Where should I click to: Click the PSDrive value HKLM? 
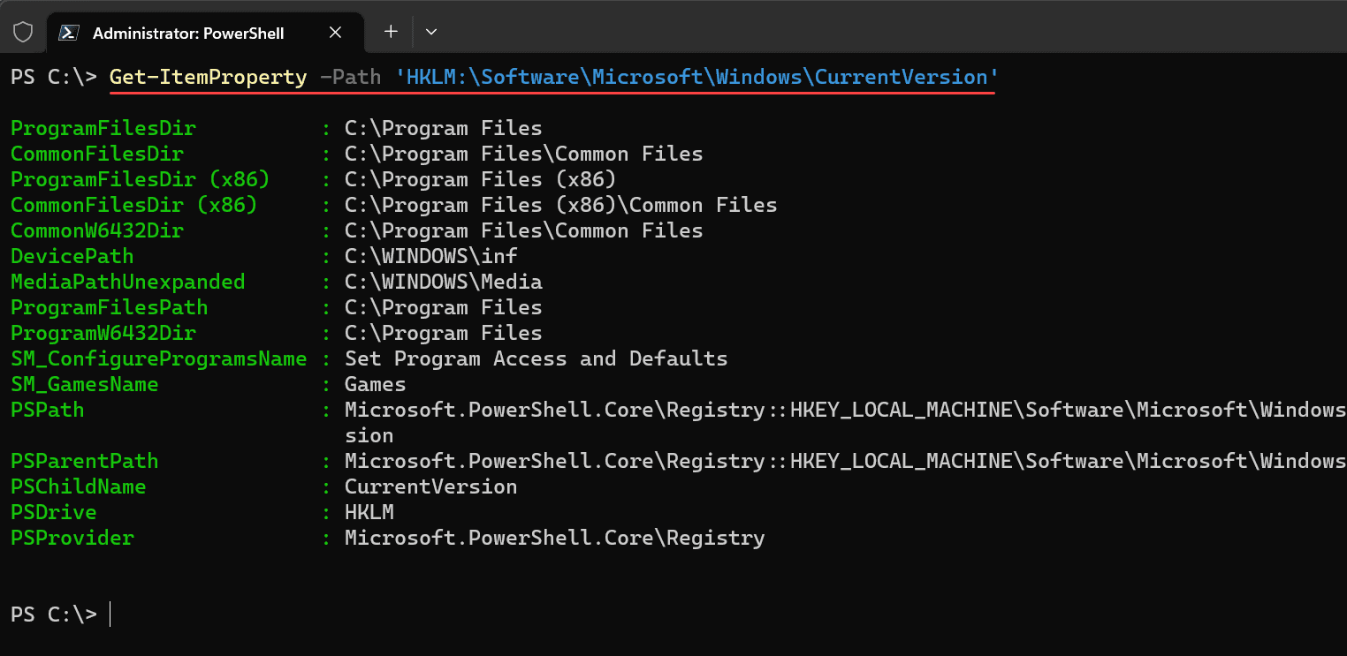pyautogui.click(x=369, y=512)
